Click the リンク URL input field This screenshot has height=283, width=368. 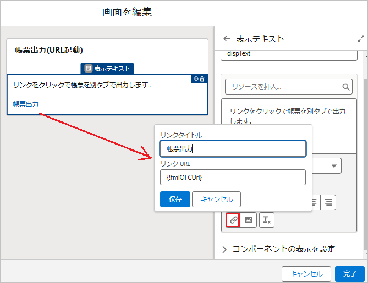[233, 177]
